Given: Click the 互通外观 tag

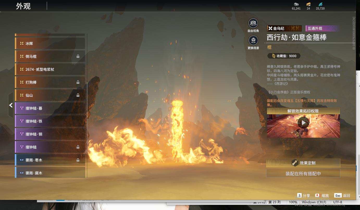Looking at the screenshot, I should (323, 28).
